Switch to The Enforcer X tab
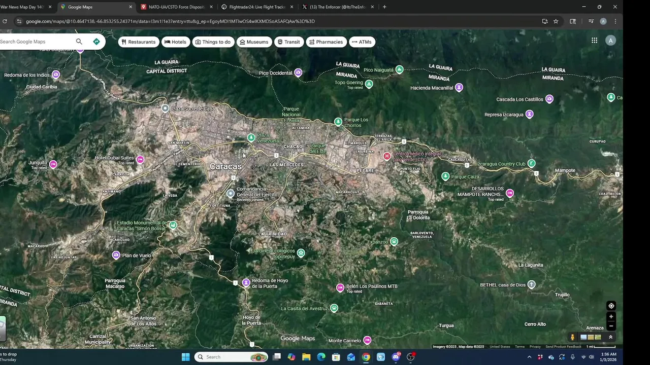This screenshot has width=650, height=365. [338, 7]
